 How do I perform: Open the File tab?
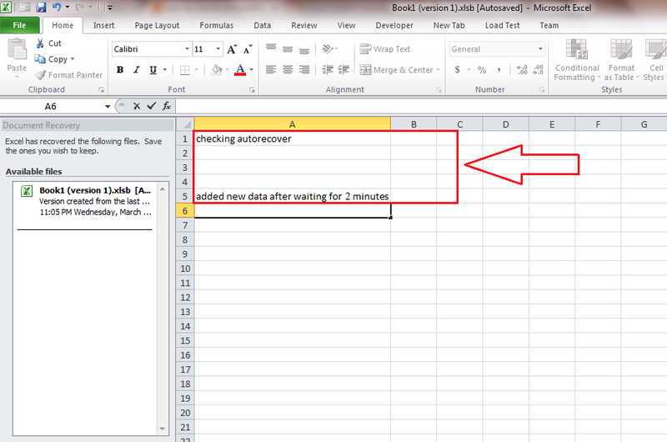click(19, 25)
